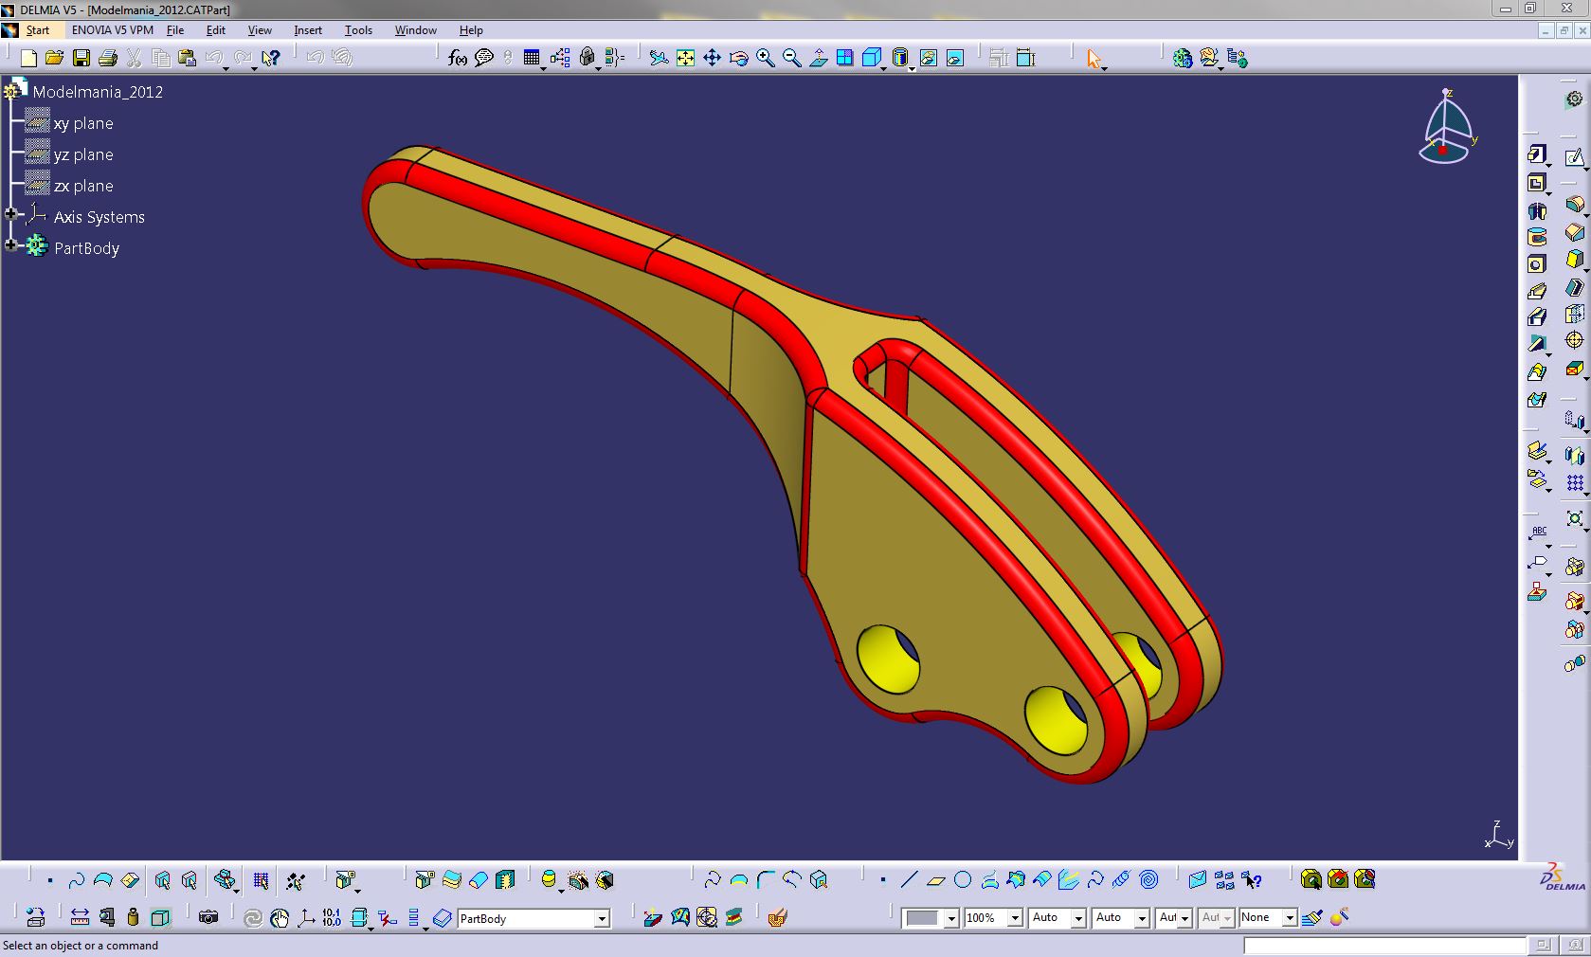
Task: Toggle the grid snapping icon in bottom toolbar
Action: point(261,881)
